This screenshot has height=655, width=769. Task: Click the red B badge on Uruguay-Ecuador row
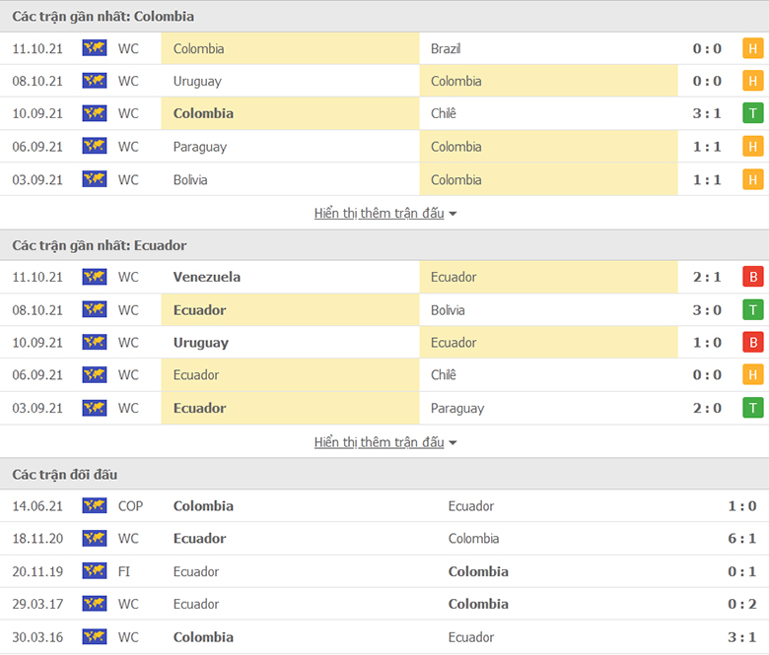(x=753, y=343)
